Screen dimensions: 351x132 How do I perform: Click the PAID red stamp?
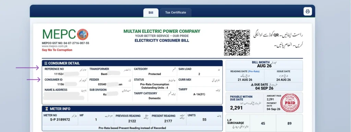(x=290, y=103)
